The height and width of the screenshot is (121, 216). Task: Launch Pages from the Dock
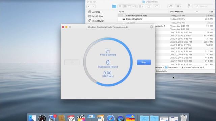[101, 118]
